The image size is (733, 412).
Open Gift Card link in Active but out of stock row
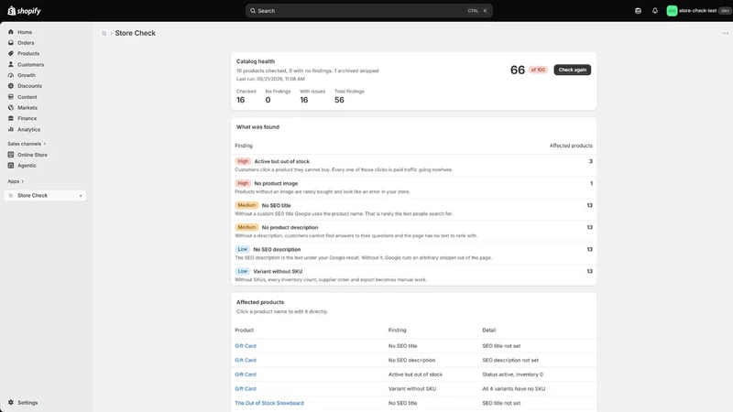(x=246, y=374)
